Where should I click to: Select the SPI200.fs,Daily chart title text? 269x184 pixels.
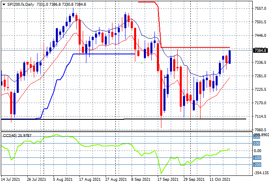(21, 4)
